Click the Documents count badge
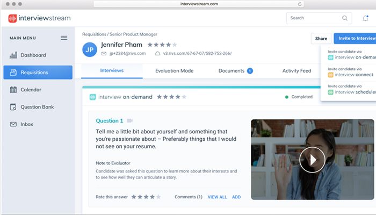The width and height of the screenshot is (376, 215). coord(250,71)
